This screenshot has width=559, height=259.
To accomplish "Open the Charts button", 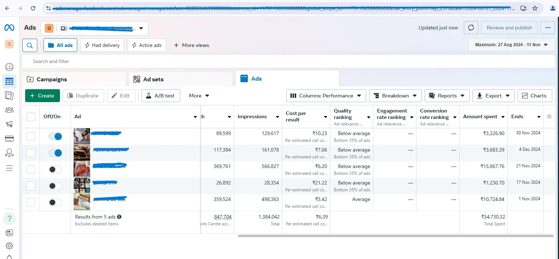I will coord(534,96).
